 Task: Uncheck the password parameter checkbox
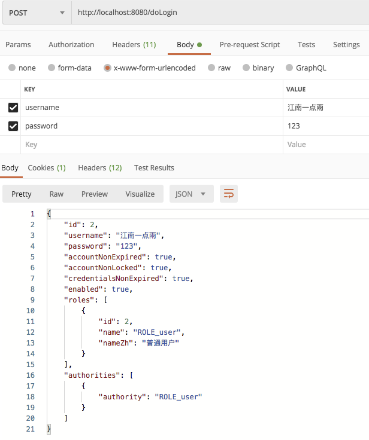[x=13, y=126]
